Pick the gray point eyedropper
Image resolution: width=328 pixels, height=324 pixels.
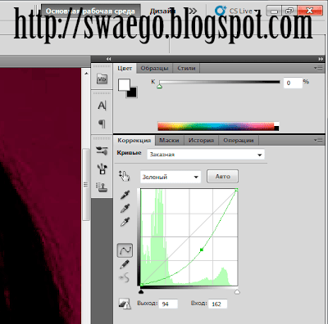[x=125, y=209]
